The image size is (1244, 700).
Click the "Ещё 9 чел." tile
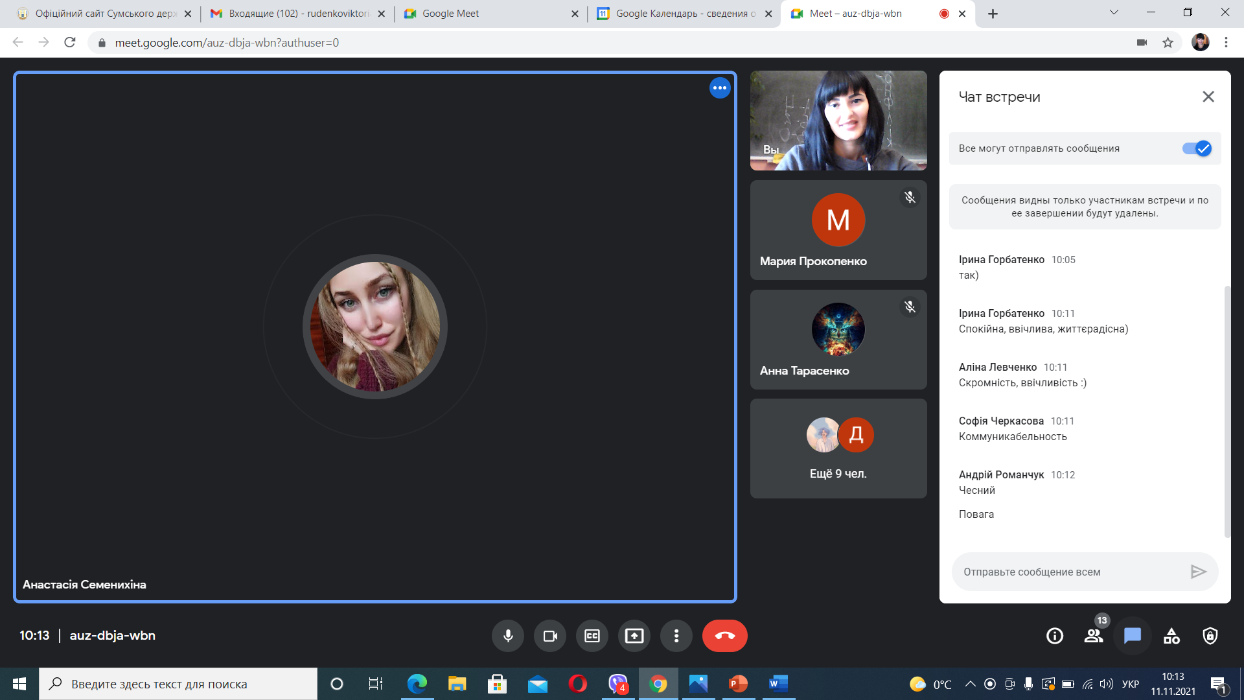click(838, 449)
